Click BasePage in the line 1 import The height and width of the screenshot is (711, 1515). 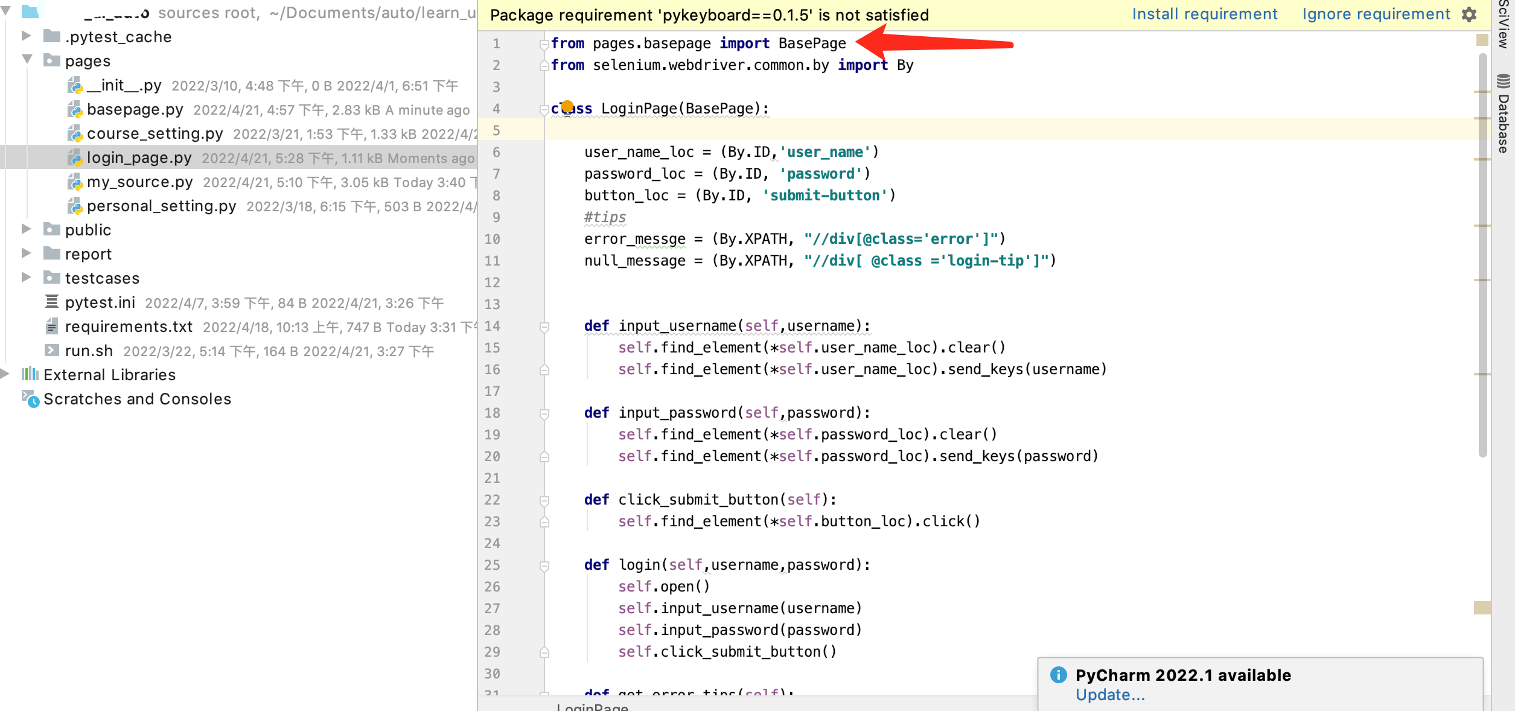(x=812, y=43)
